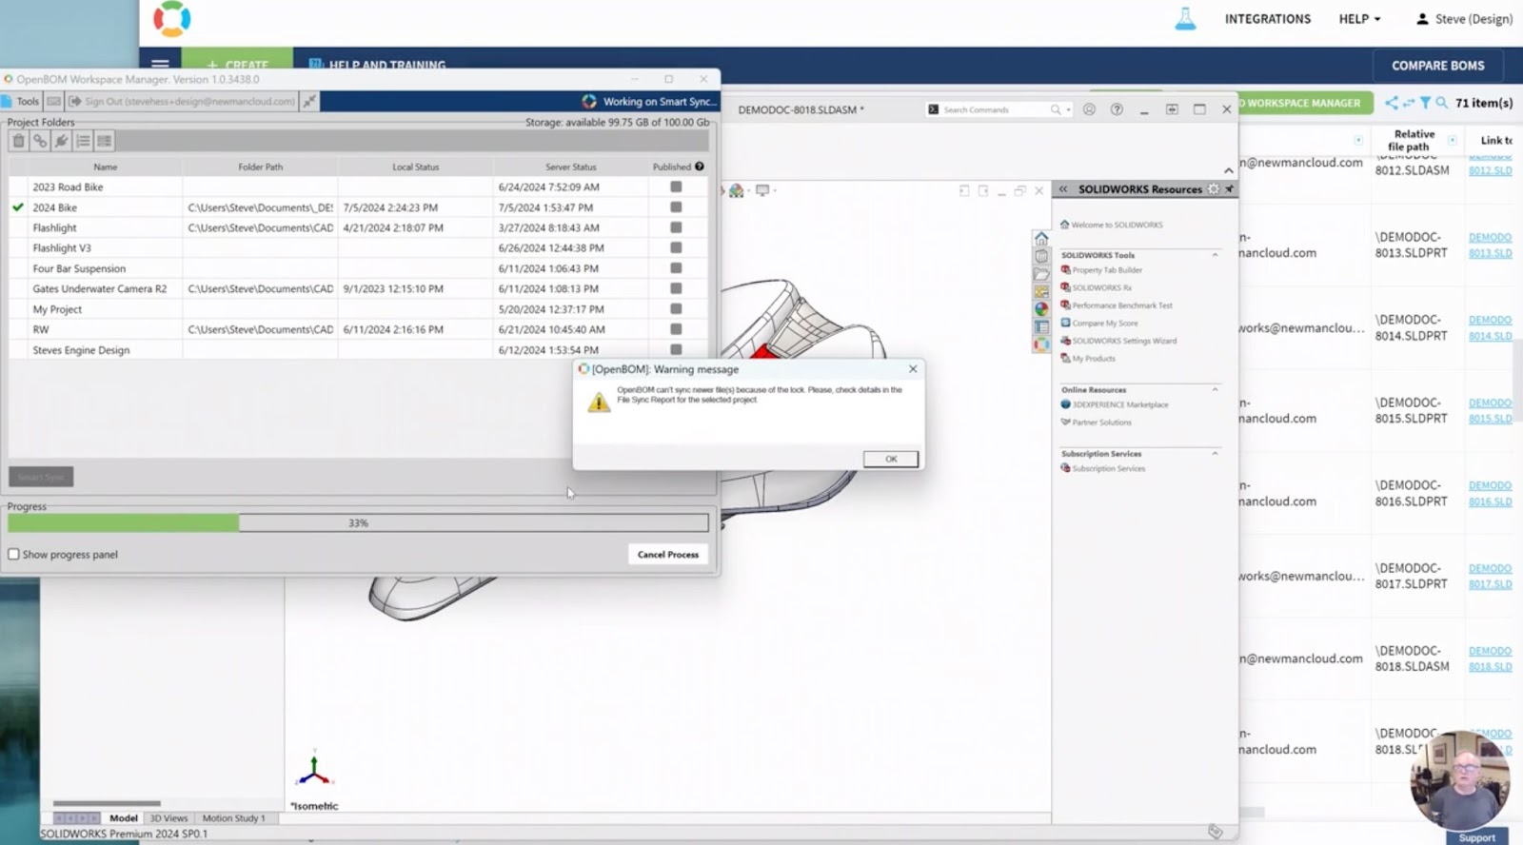Screen dimensions: 1523x845
Task: Toggle Published checkbox for 2023 Road Bike
Action: 676,187
